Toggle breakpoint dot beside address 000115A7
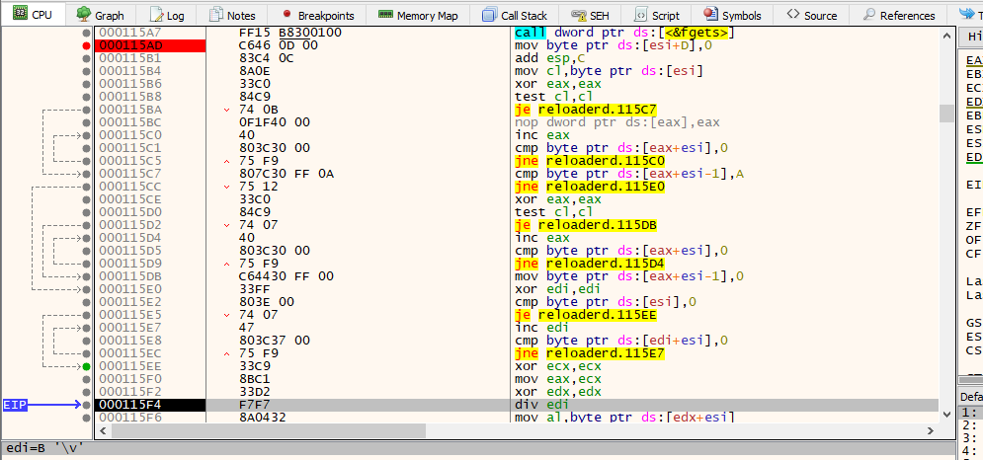This screenshot has width=983, height=460. tap(86, 33)
